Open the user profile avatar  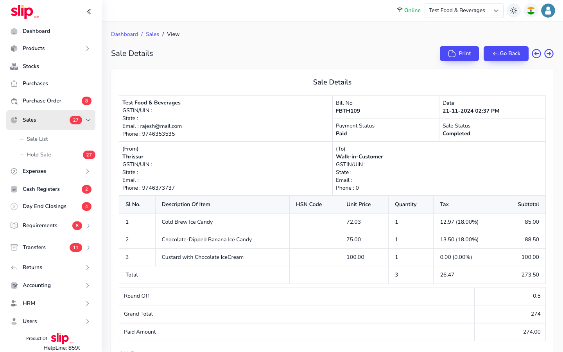point(548,11)
